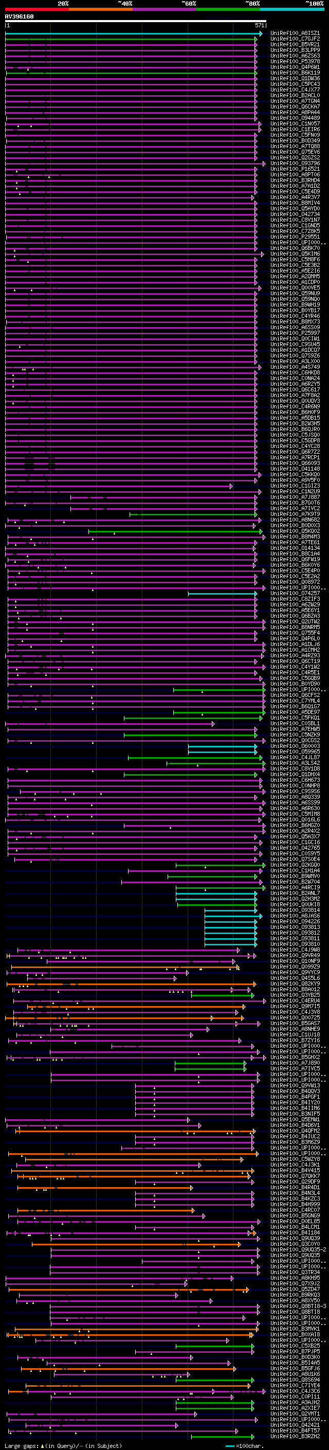Click the purple alignment bar of UniRef100_O93796
Viewport: 329px width, 1450px height.
[135, 164]
